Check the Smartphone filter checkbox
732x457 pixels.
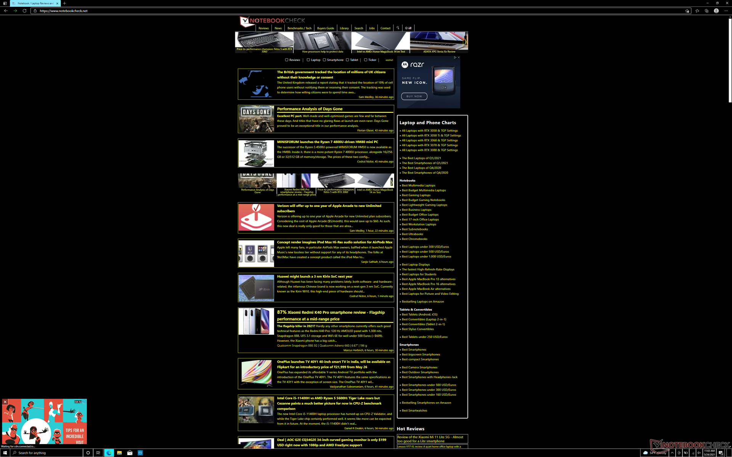pos(324,60)
